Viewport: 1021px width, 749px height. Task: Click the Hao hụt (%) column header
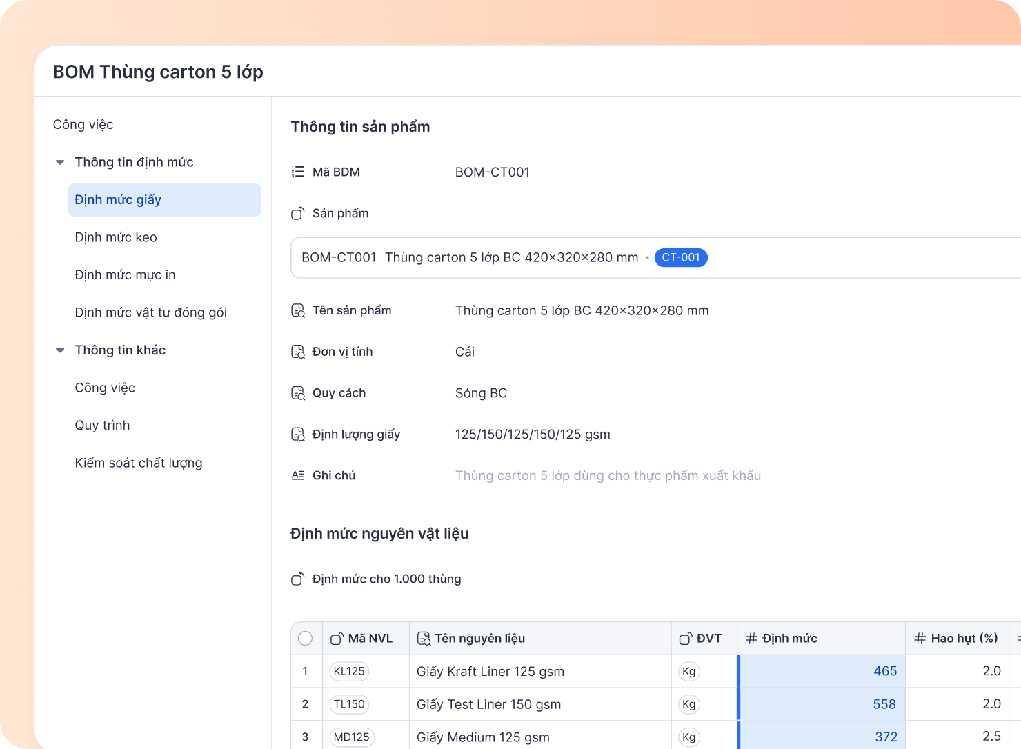pos(957,639)
